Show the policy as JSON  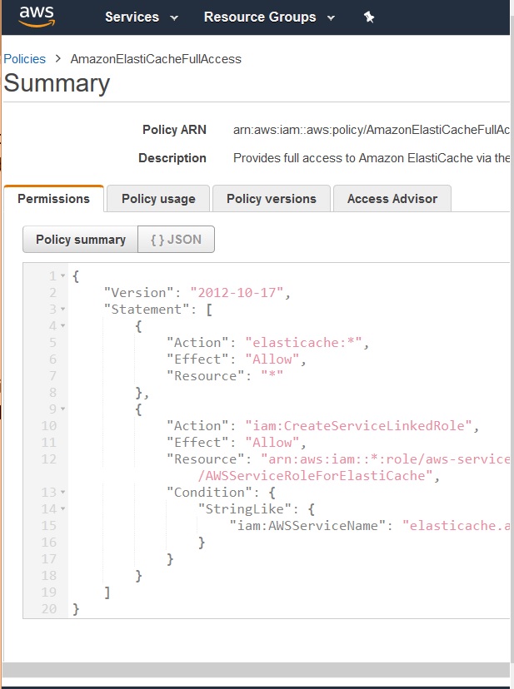tap(176, 240)
